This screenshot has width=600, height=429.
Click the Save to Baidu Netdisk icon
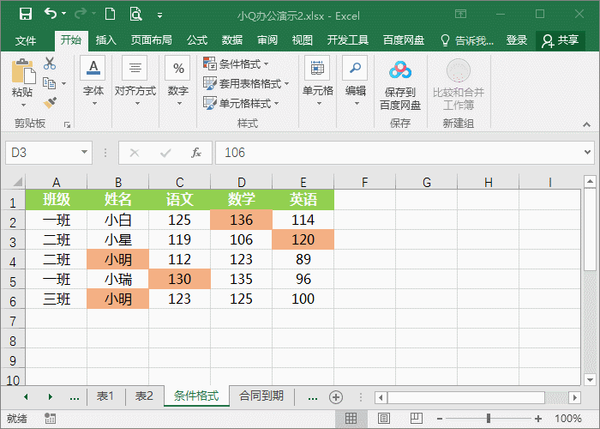400,71
